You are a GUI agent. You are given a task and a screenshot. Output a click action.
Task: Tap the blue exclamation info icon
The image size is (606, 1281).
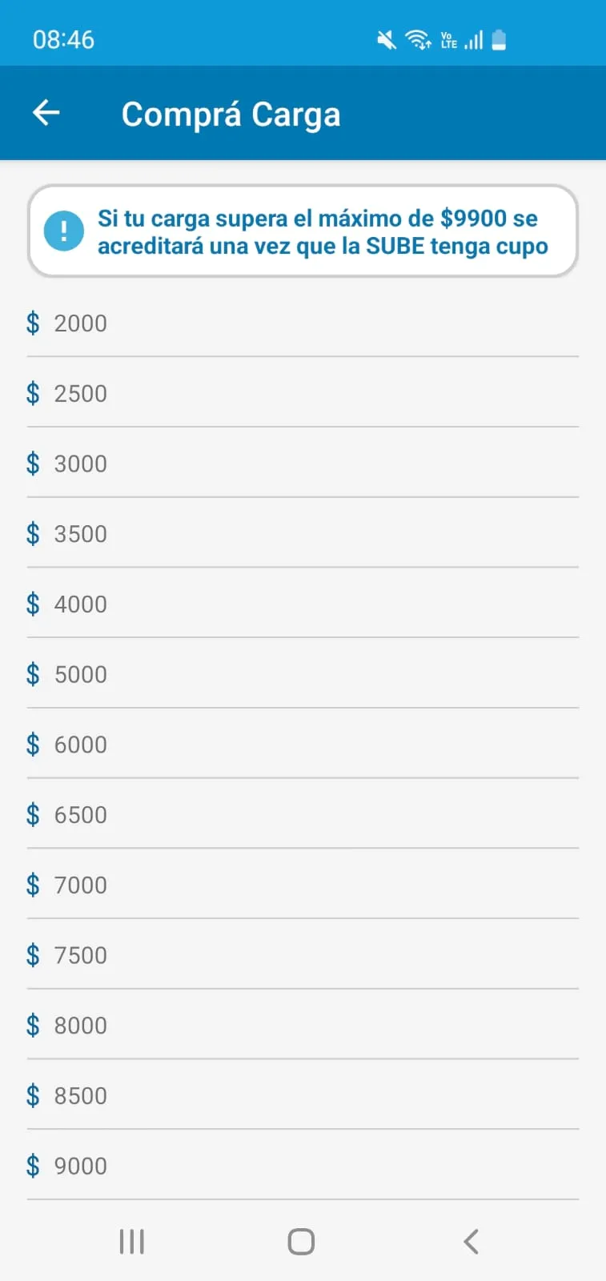pos(64,231)
